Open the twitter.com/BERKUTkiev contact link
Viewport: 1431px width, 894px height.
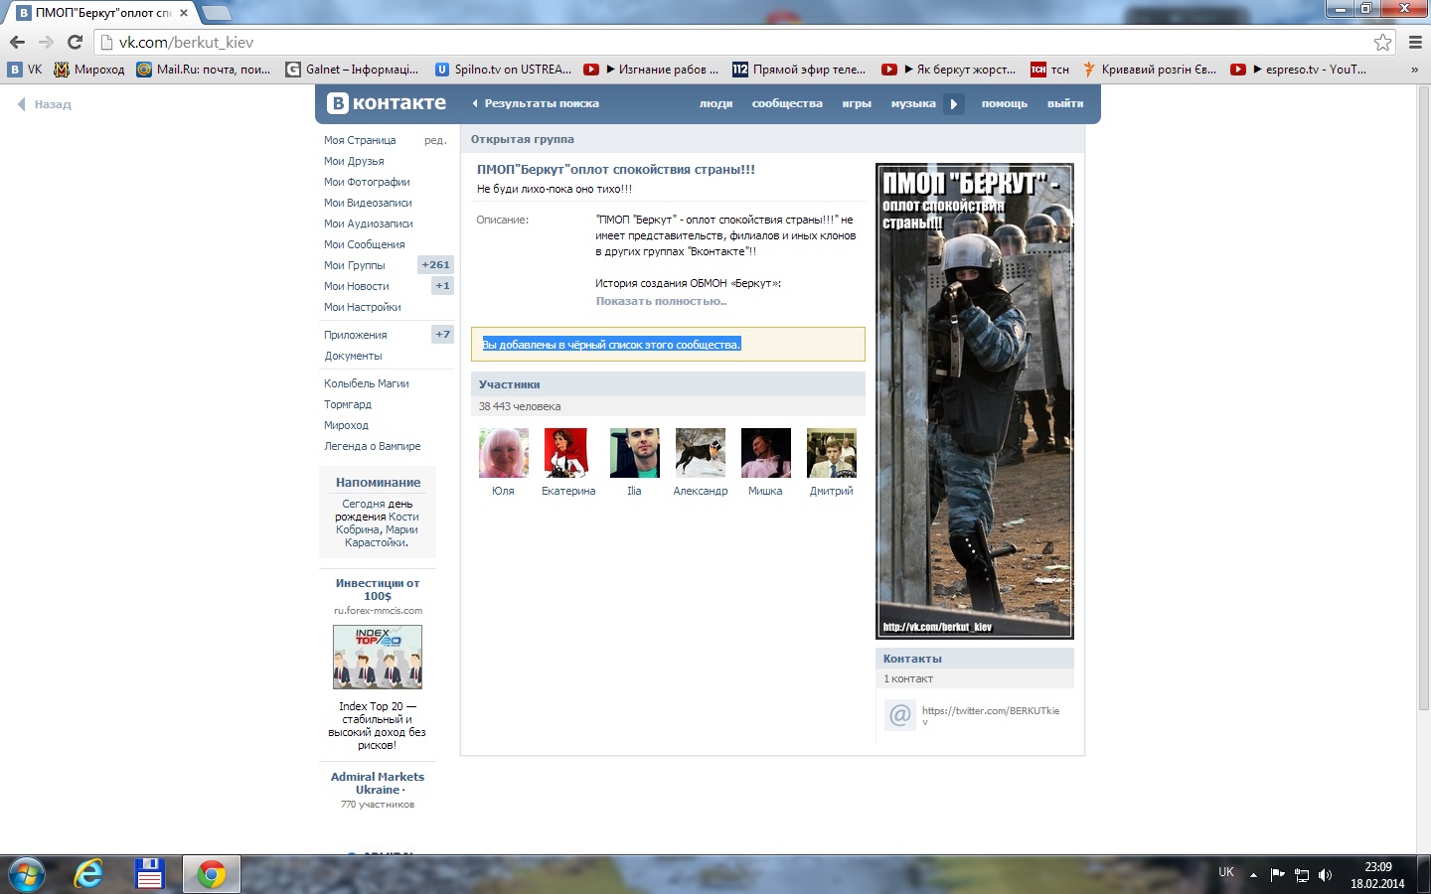pyautogui.click(x=991, y=715)
